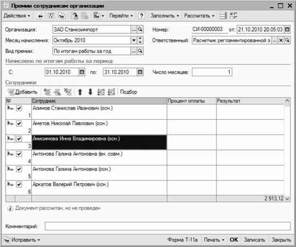Screen dimensions: 296x247
Task: Click the help question mark icon
Action: point(141,16)
